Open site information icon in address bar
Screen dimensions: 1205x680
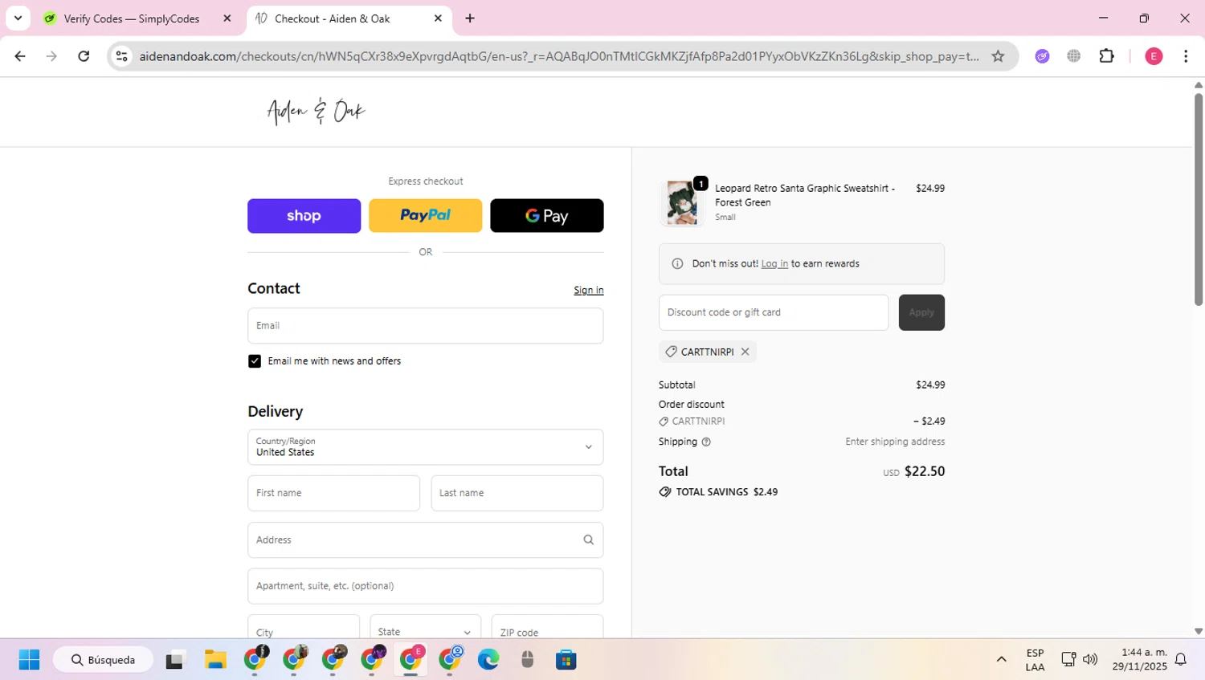pyautogui.click(x=121, y=56)
